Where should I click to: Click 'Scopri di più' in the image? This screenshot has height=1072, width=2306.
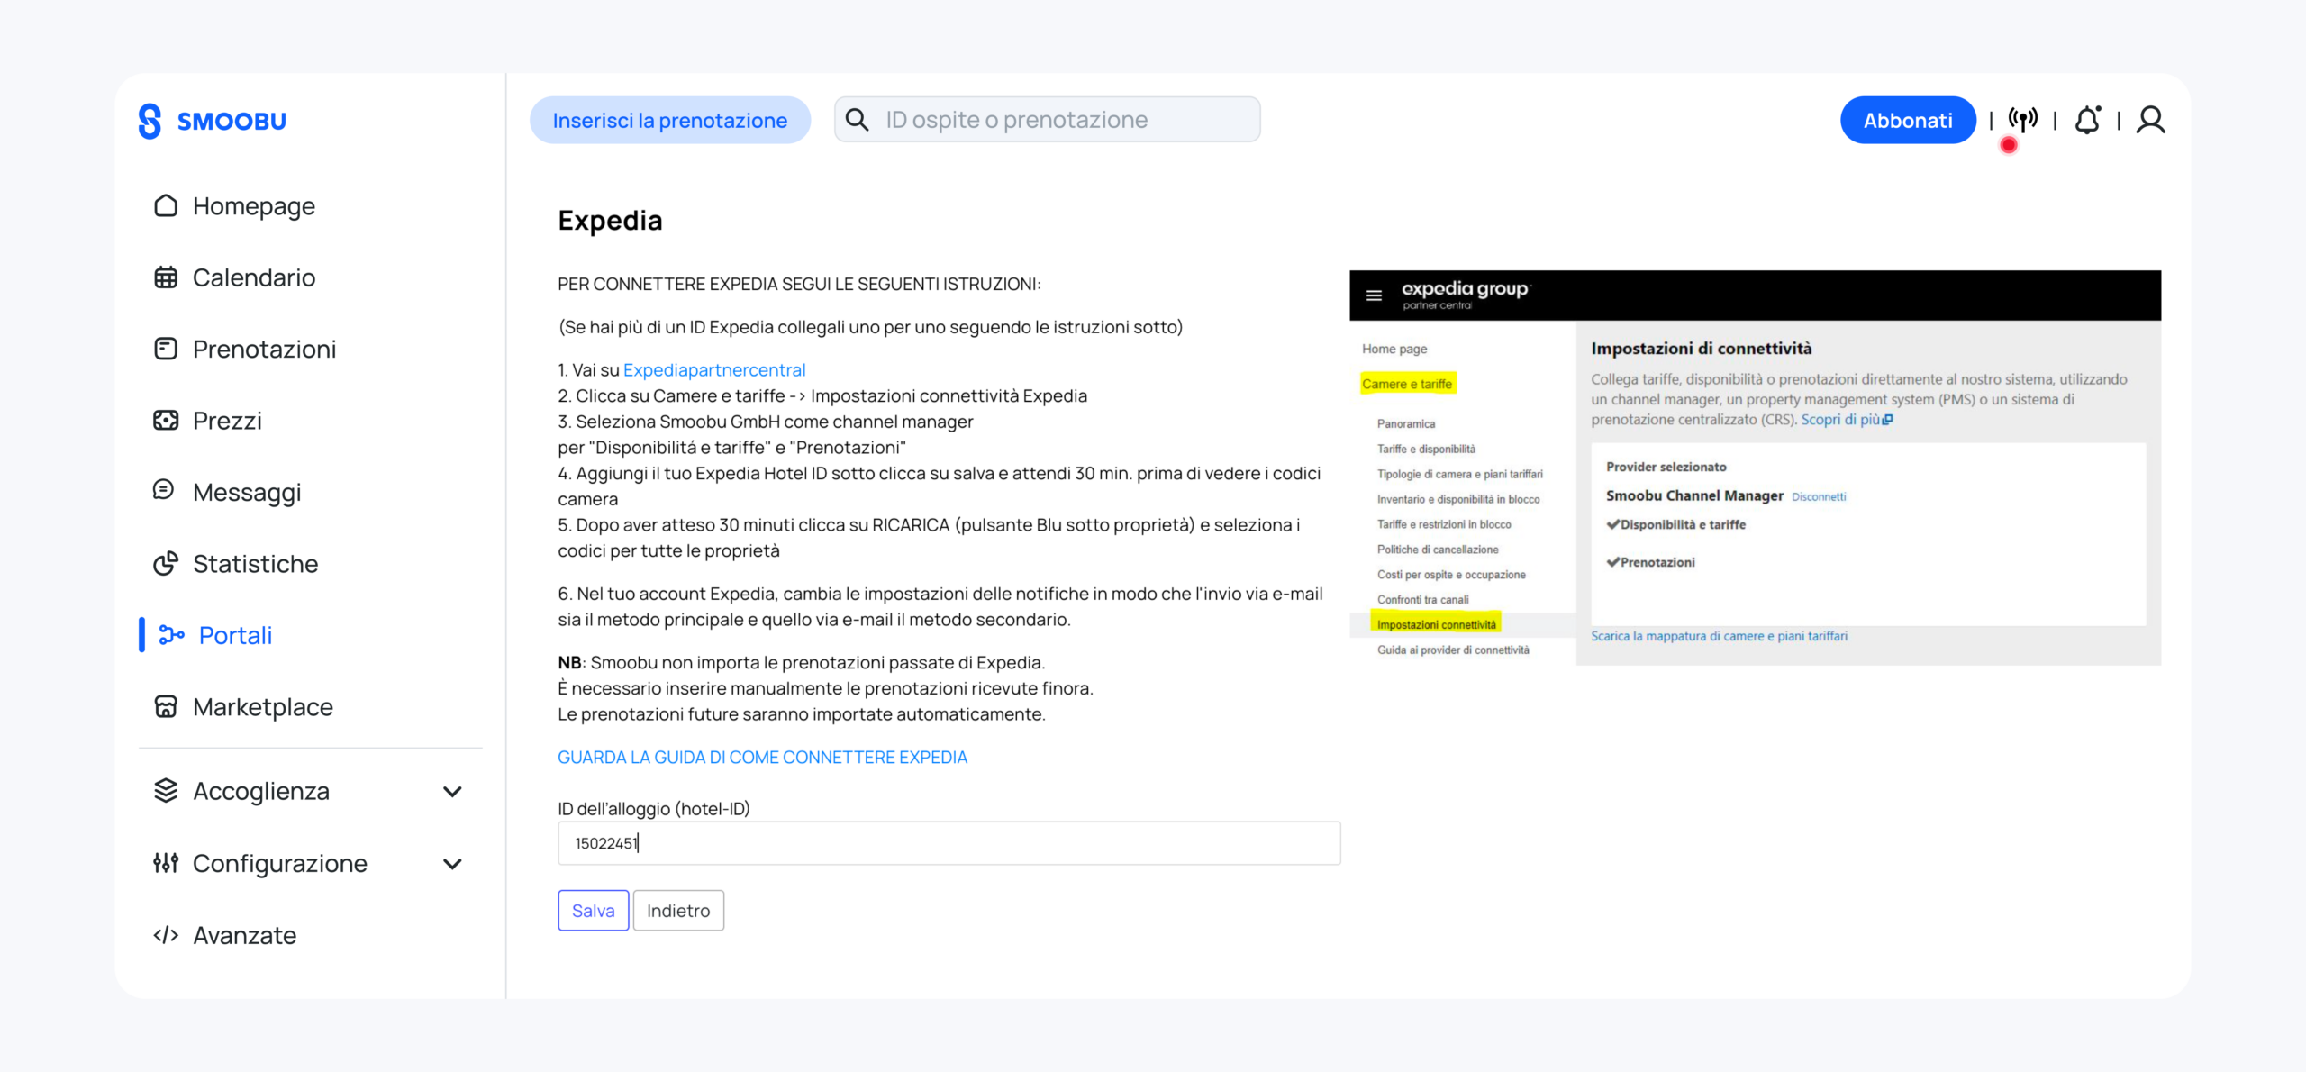coord(1847,420)
